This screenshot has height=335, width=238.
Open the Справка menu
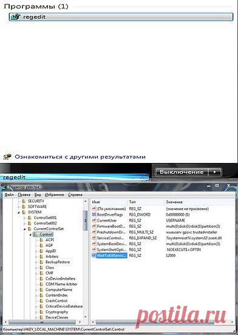[75, 194]
